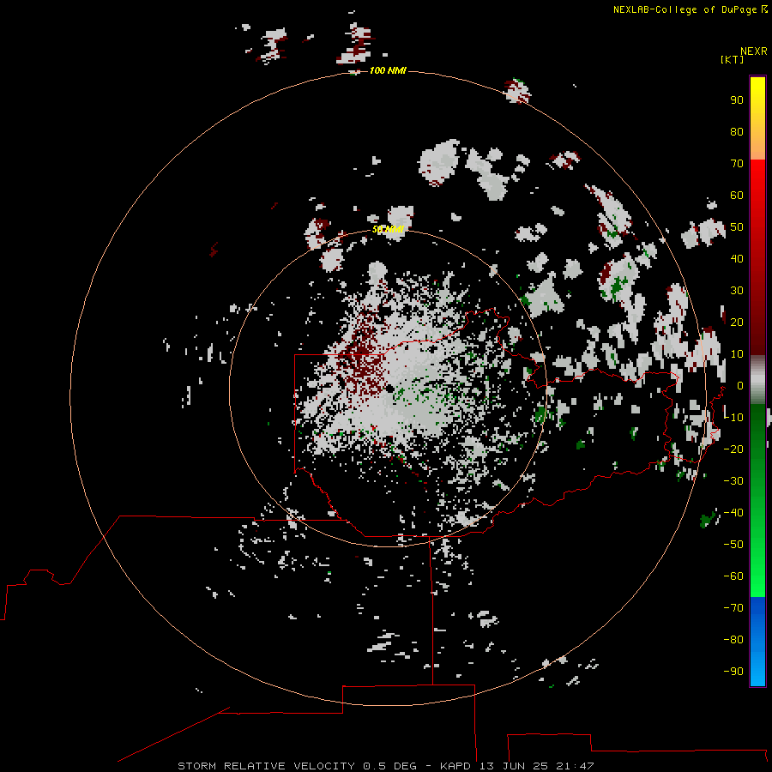This screenshot has height=772, width=772.
Task: Click the 30 value on the velocity scale
Action: coord(737,291)
